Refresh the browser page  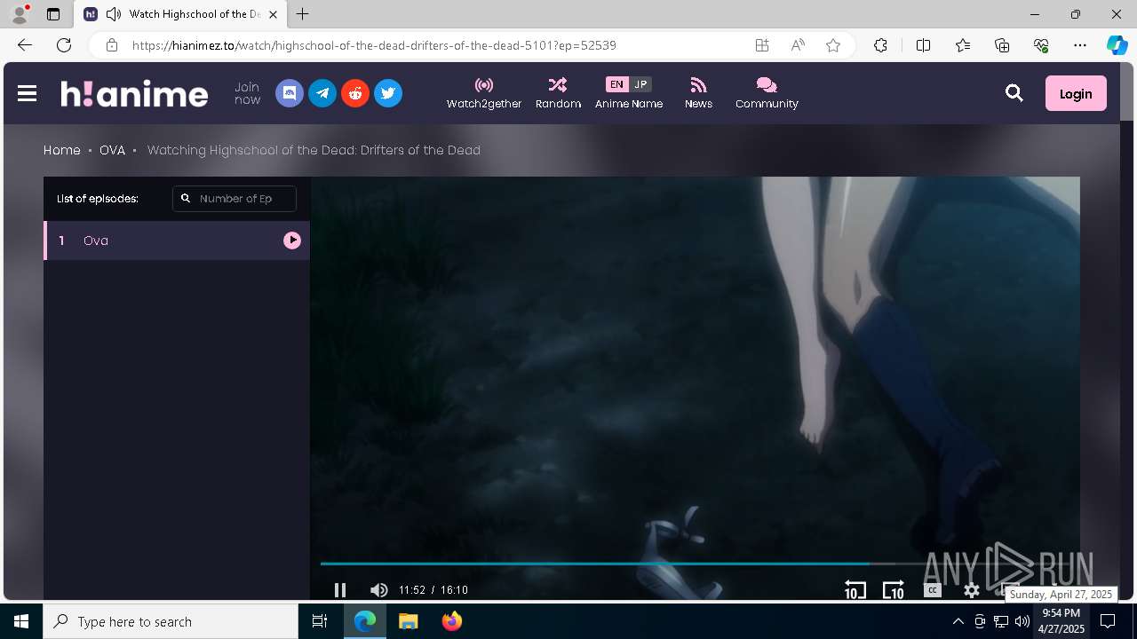pyautogui.click(x=64, y=45)
